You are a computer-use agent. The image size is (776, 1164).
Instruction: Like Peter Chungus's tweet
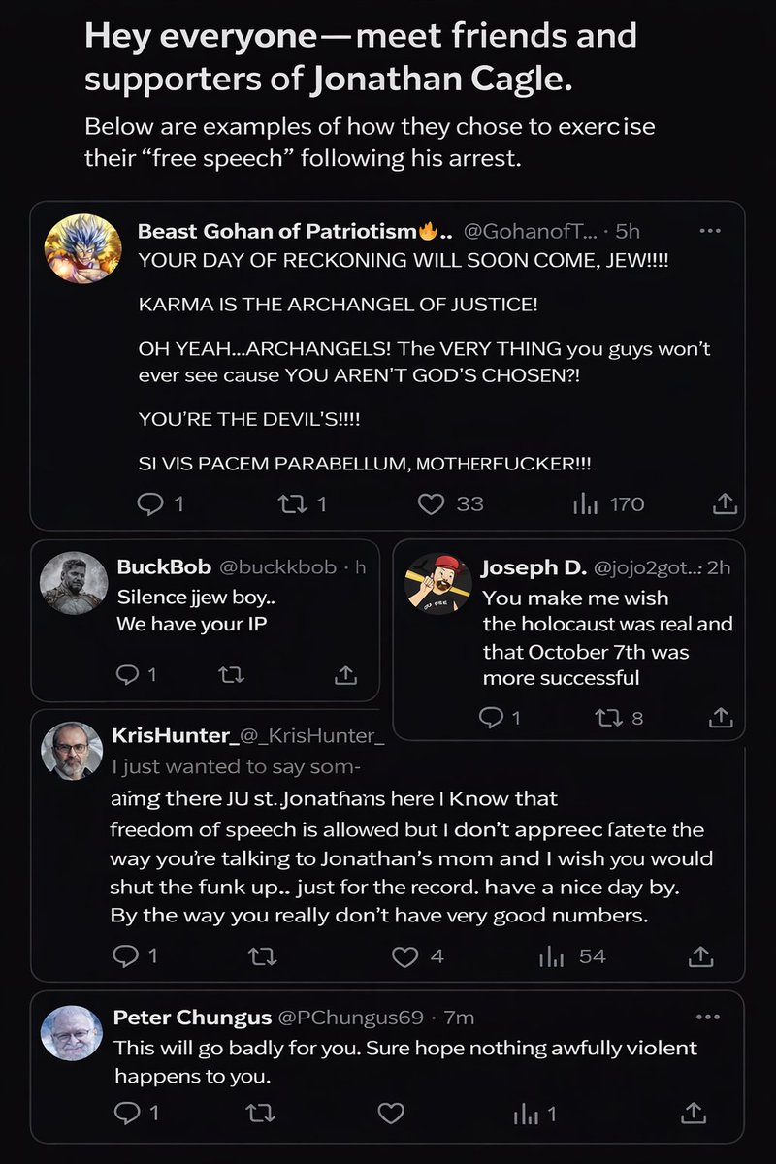389,1113
